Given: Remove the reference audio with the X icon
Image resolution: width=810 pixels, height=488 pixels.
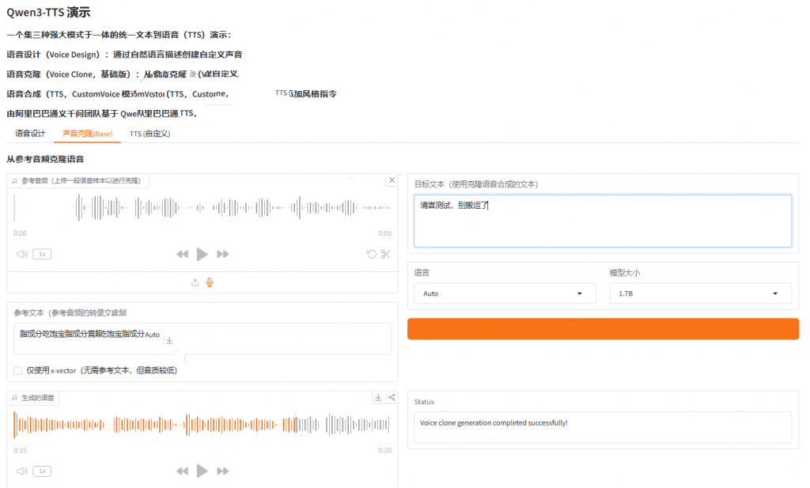Looking at the screenshot, I should point(392,180).
